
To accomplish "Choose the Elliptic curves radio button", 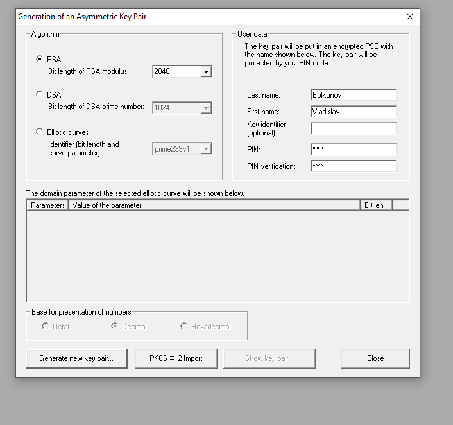I will tap(40, 132).
